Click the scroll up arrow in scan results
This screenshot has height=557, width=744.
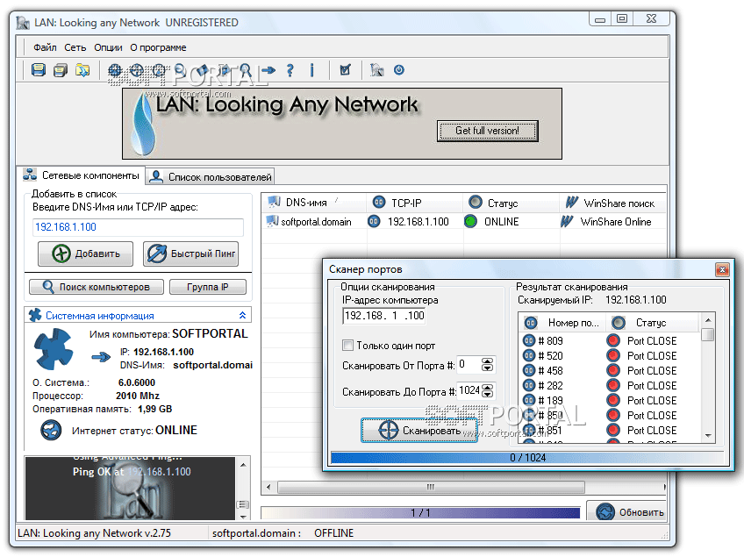coord(708,320)
